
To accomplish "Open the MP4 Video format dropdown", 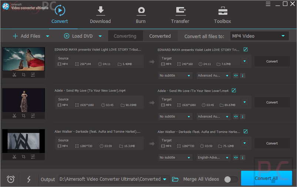I will (259, 36).
